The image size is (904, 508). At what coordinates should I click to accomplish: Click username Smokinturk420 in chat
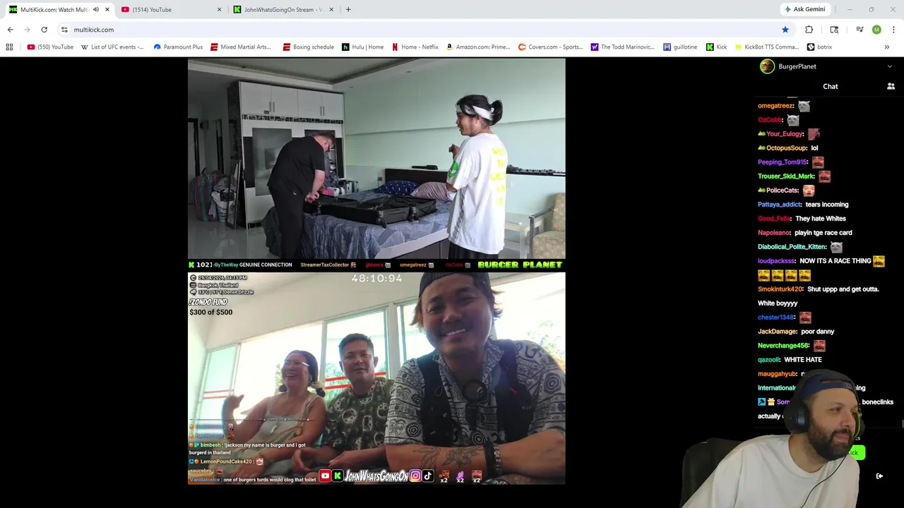(x=780, y=289)
